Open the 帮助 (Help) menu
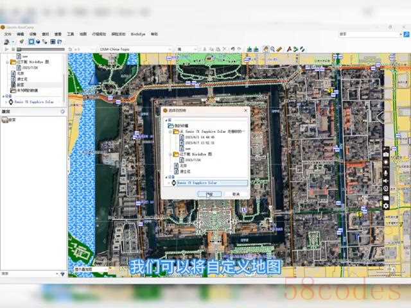 click(154, 34)
